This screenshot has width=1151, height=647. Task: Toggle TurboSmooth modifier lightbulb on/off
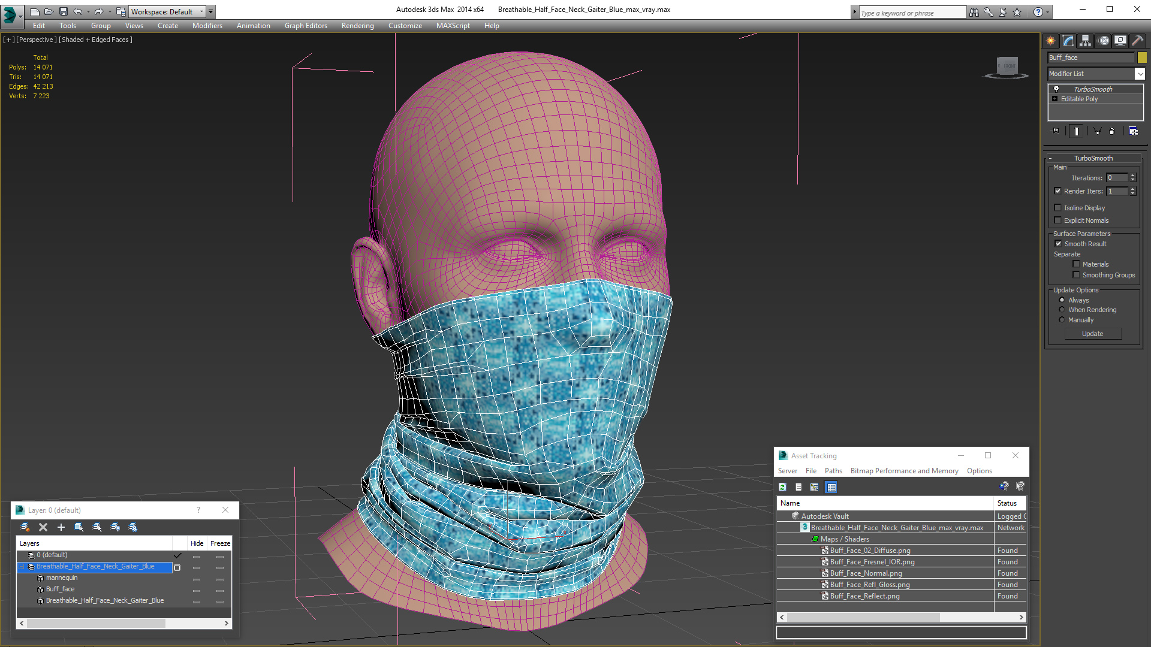1056,89
